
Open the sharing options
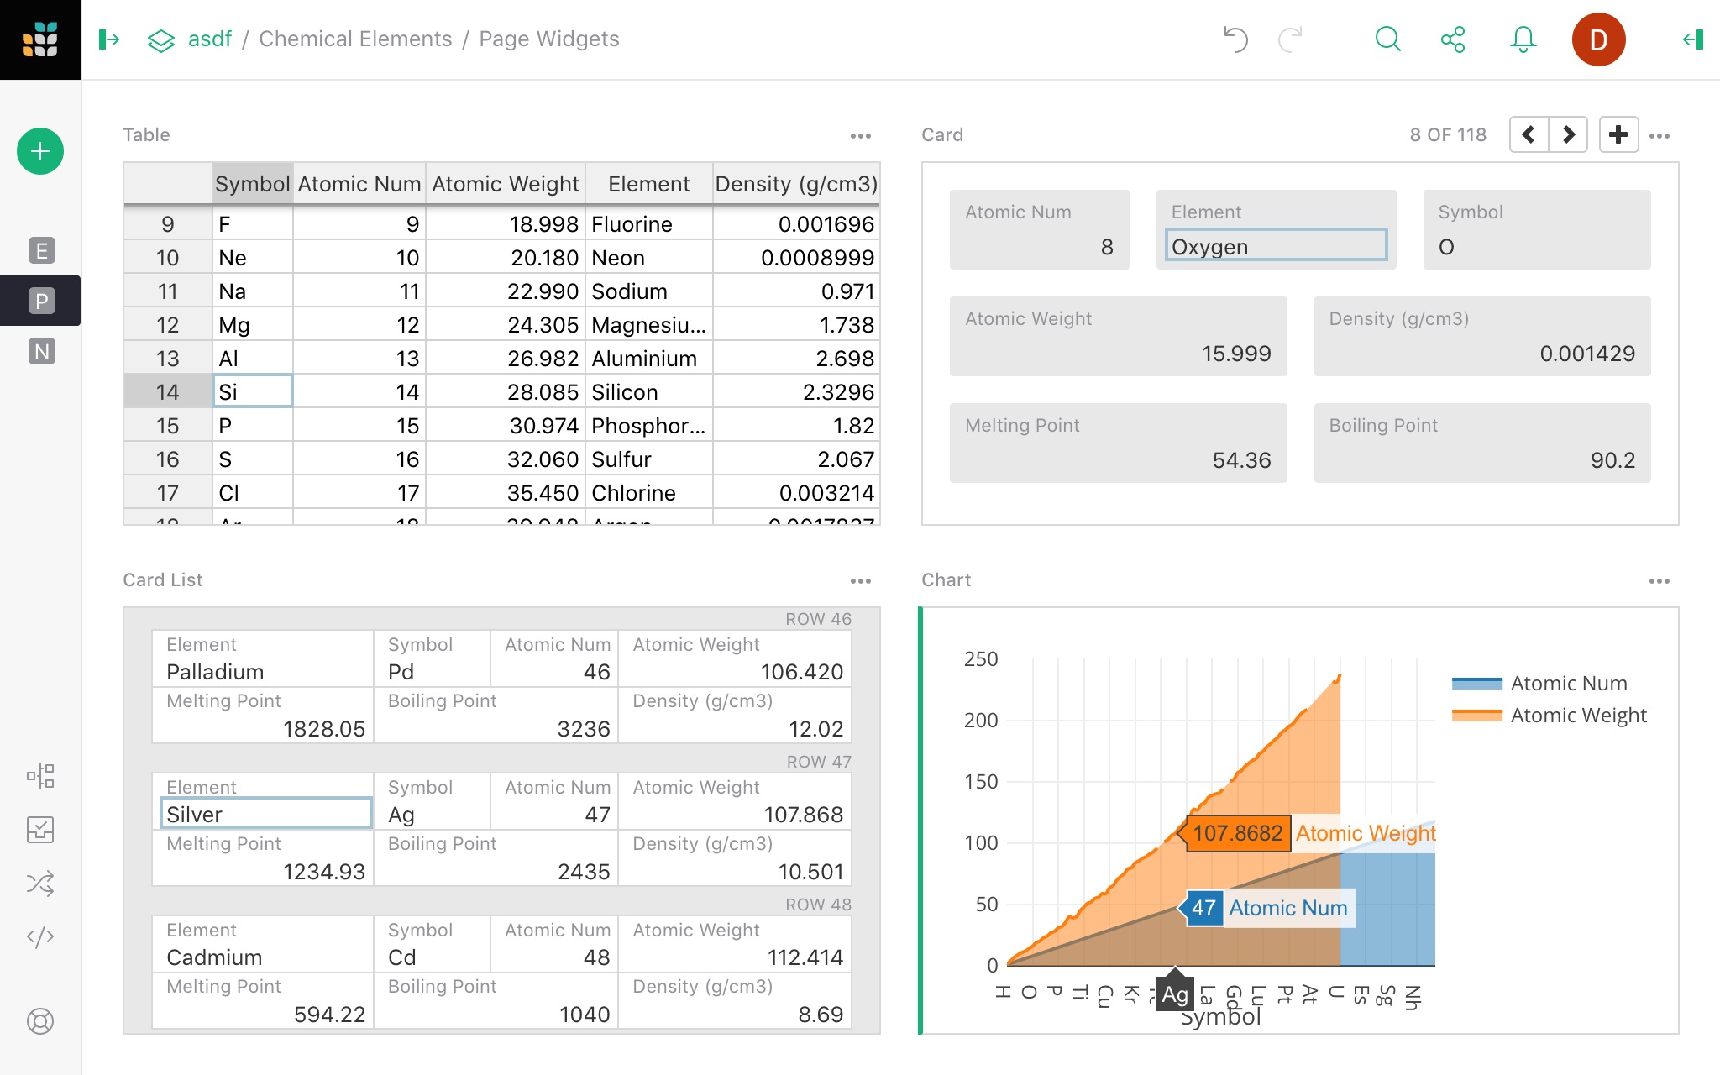pos(1454,39)
